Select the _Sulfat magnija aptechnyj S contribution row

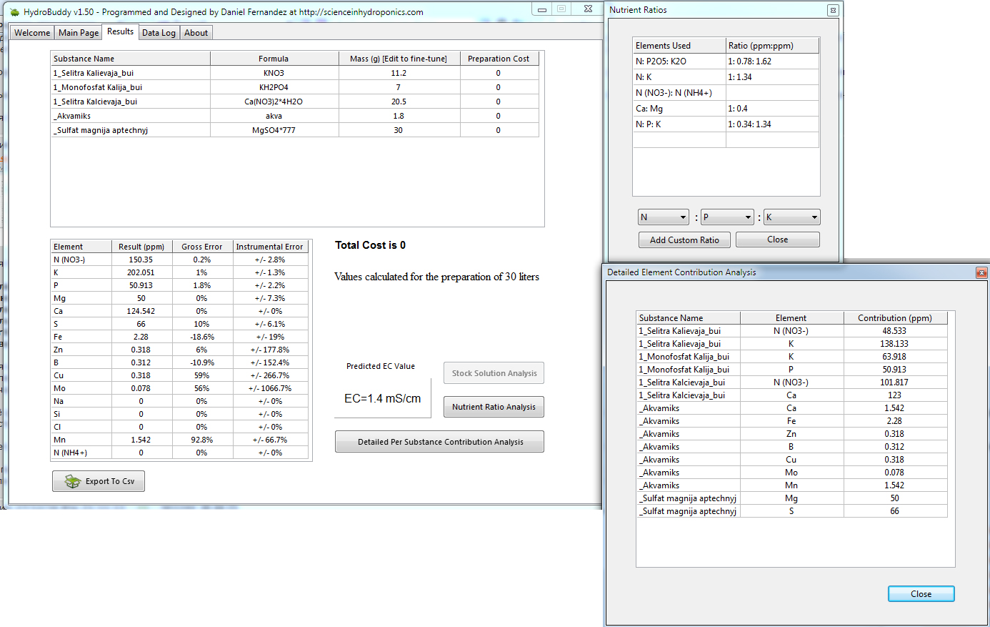792,511
